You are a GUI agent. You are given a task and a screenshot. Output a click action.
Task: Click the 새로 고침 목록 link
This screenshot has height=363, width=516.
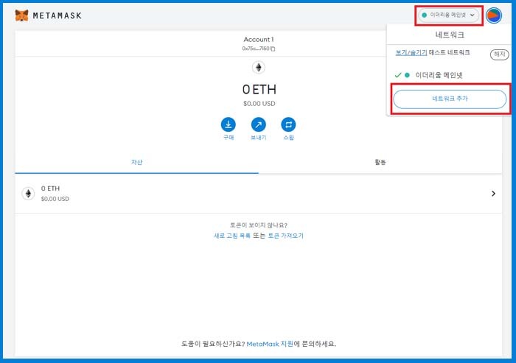232,236
